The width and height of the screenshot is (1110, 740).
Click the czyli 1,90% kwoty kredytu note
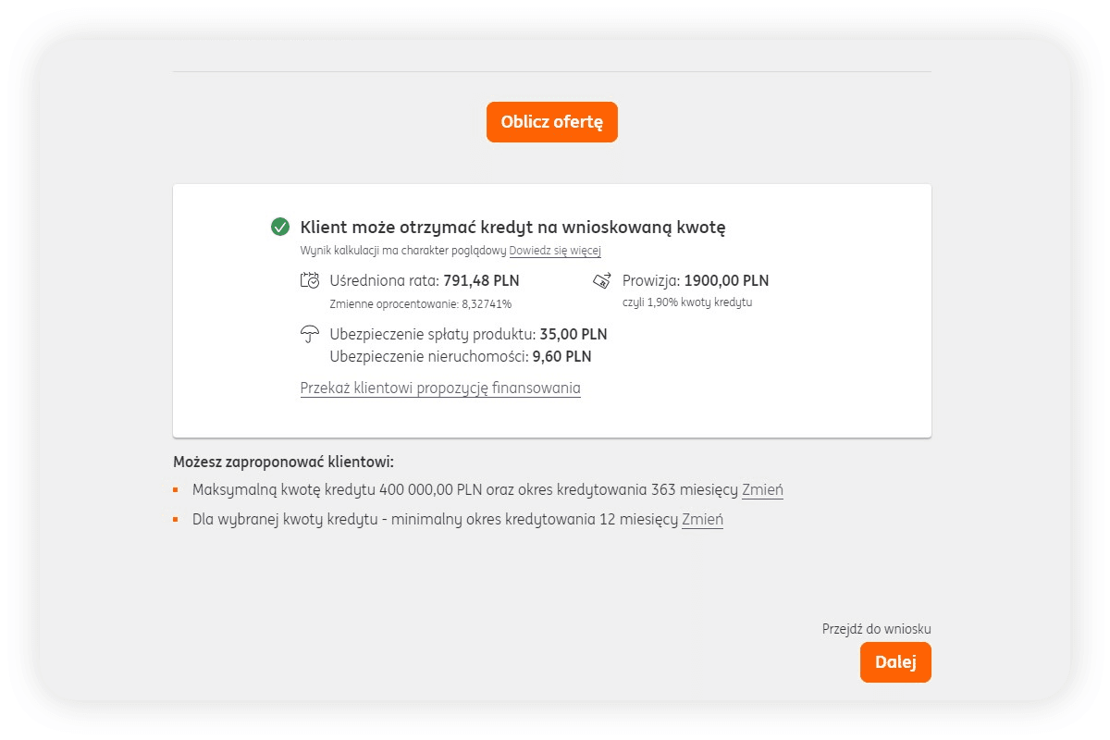click(x=687, y=302)
